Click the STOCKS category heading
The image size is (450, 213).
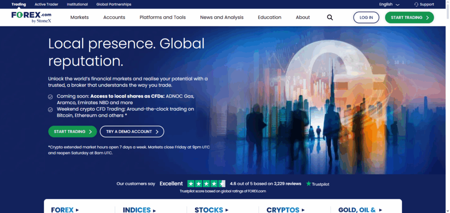pos(209,210)
